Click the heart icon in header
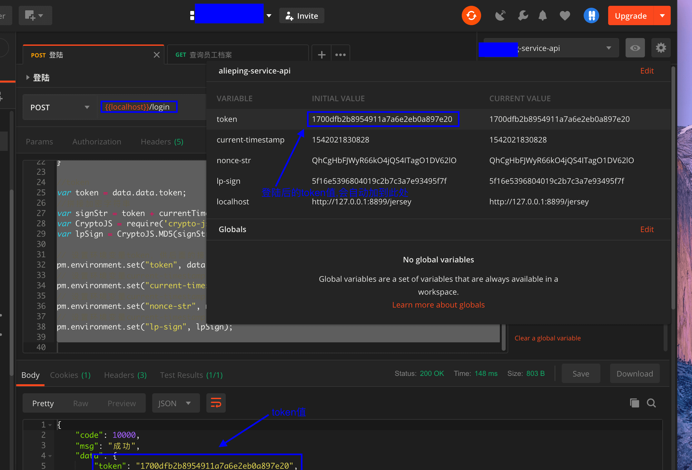This screenshot has height=470, width=692. 565,15
